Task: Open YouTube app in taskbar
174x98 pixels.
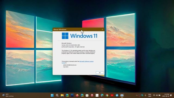Action: click(x=112, y=95)
